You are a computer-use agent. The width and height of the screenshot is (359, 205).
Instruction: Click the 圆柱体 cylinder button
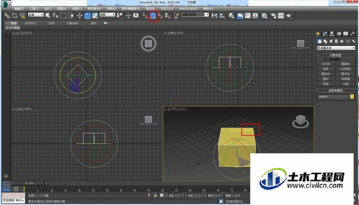pos(326,74)
